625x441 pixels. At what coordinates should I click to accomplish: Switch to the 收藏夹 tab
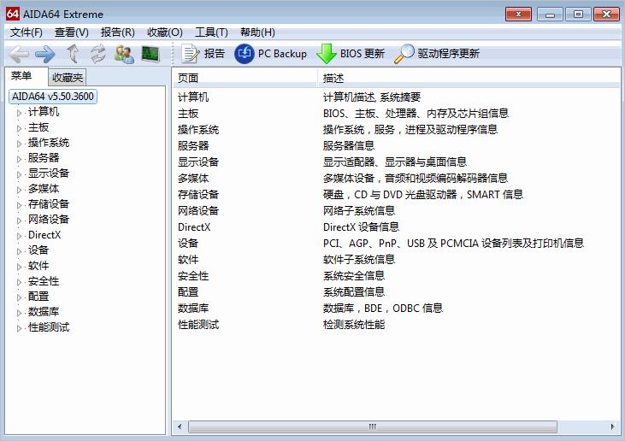coord(68,77)
